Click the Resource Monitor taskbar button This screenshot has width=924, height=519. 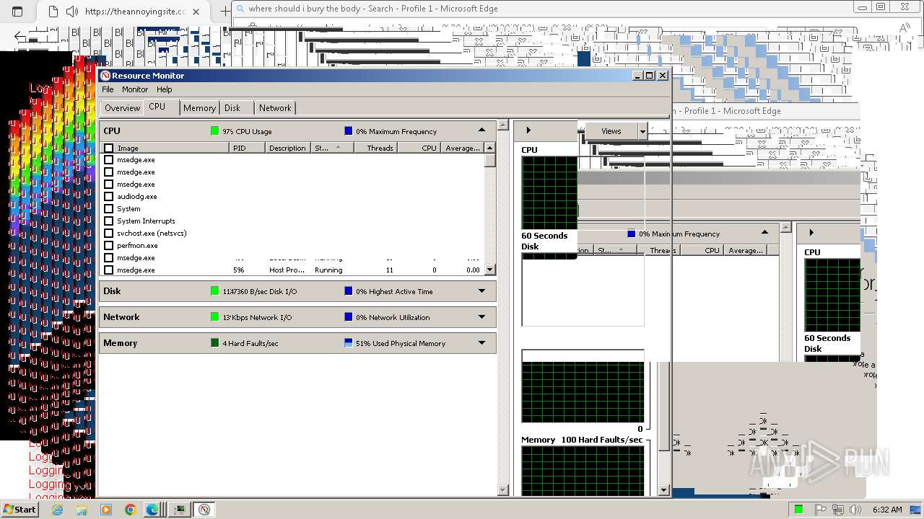coord(204,510)
